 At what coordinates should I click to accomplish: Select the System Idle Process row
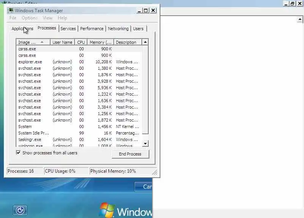pos(79,133)
